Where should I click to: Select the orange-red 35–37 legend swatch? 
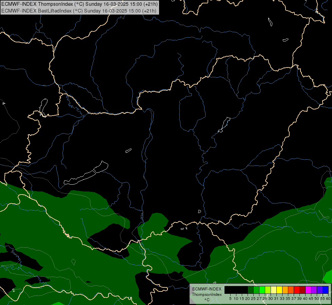291,290
